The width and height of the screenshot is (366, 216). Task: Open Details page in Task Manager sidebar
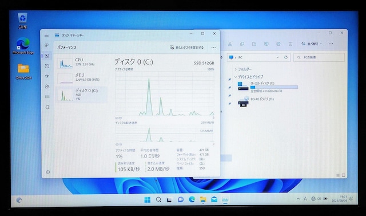point(47,97)
